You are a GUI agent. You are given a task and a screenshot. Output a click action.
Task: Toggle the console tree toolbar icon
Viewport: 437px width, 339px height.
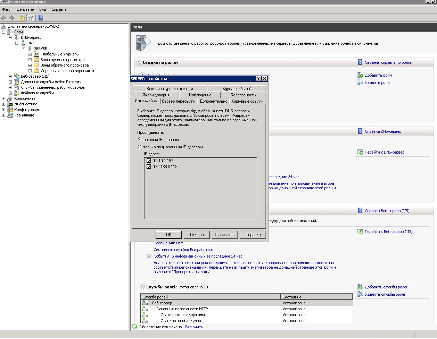coord(31,18)
